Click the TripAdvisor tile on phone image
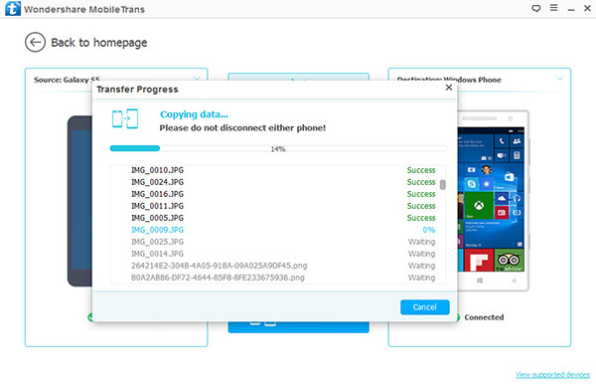 tap(509, 261)
